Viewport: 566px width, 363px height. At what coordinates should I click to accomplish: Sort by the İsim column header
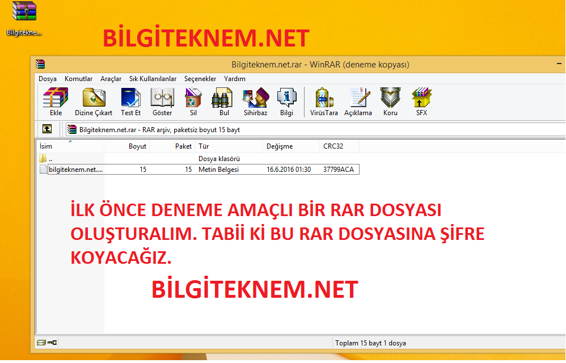pyautogui.click(x=70, y=146)
